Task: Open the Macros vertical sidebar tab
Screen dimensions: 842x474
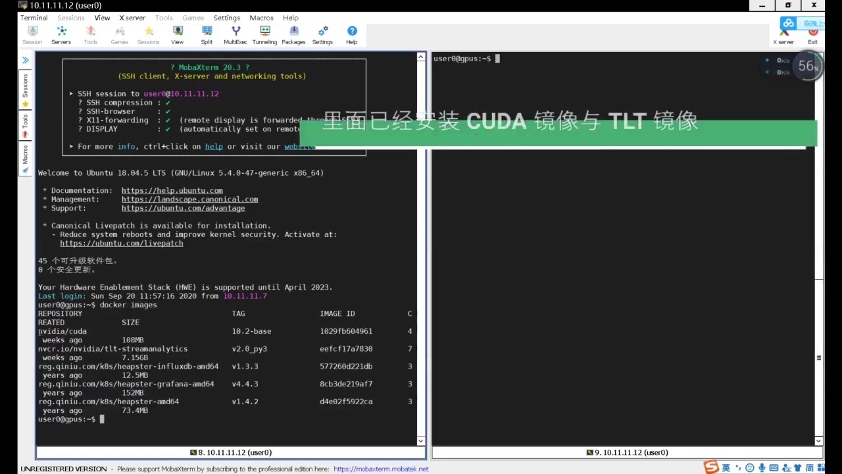Action: (x=25, y=159)
